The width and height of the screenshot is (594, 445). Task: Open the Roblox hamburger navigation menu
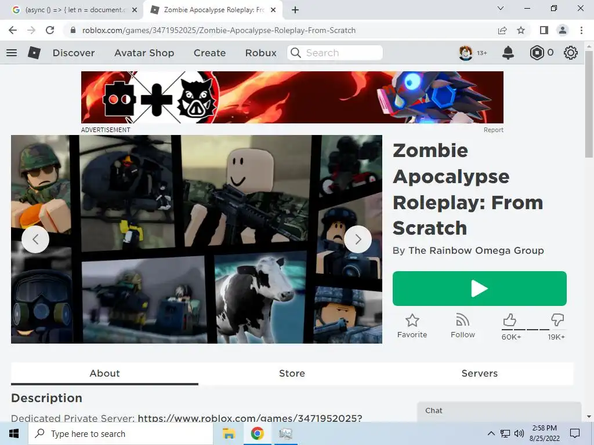tap(12, 53)
